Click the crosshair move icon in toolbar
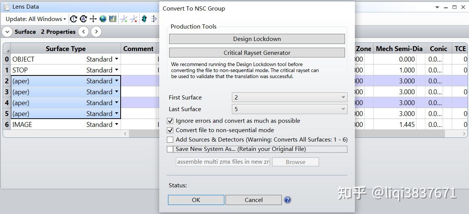The height and width of the screenshot is (214, 469). pyautogui.click(x=93, y=19)
